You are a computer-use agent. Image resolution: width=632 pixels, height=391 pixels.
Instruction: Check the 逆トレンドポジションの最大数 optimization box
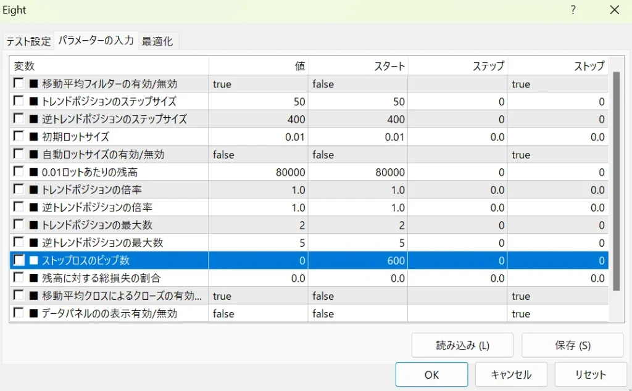pos(19,242)
